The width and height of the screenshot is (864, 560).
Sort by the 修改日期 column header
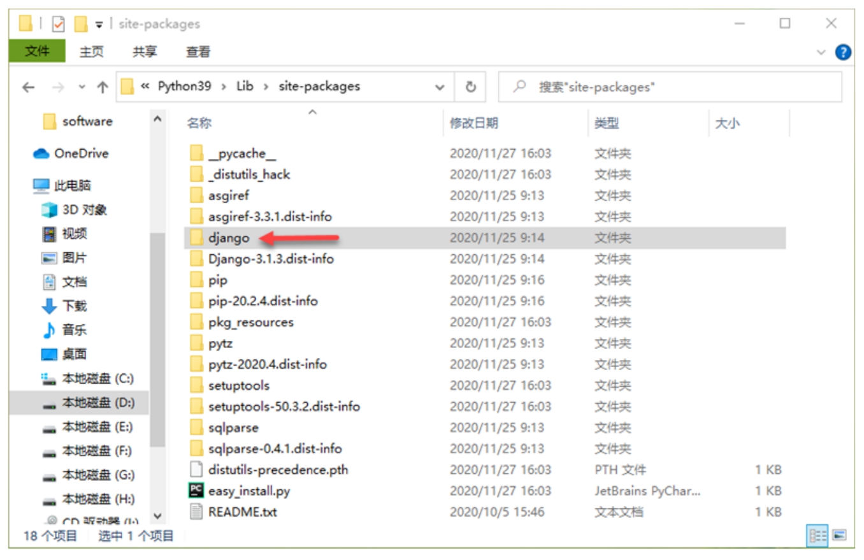474,124
